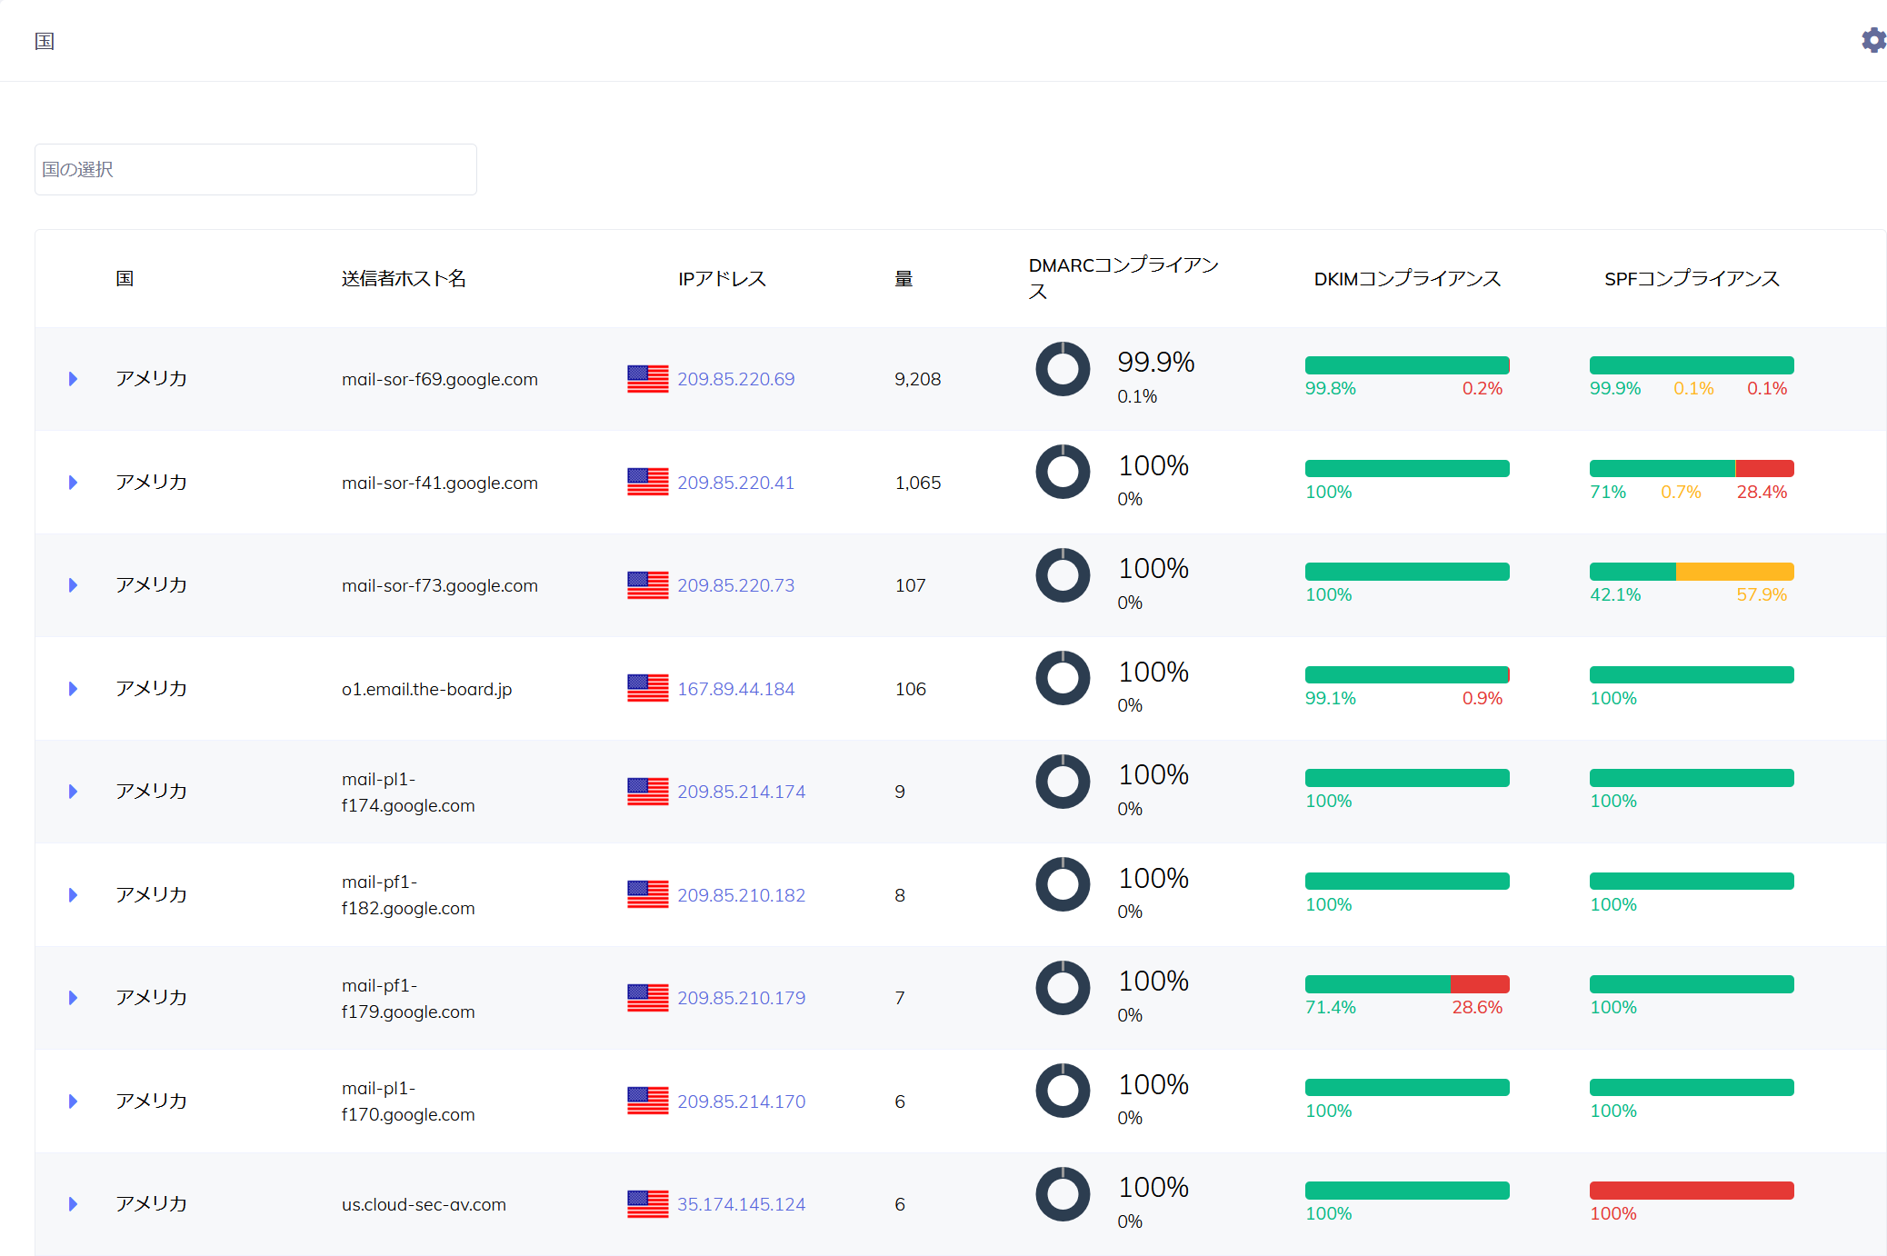Click the US flag beside 209.85.220.41
Viewport: 1887px width, 1256px height.
click(648, 482)
